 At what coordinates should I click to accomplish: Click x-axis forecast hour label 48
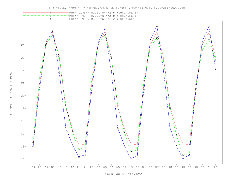point(137,167)
